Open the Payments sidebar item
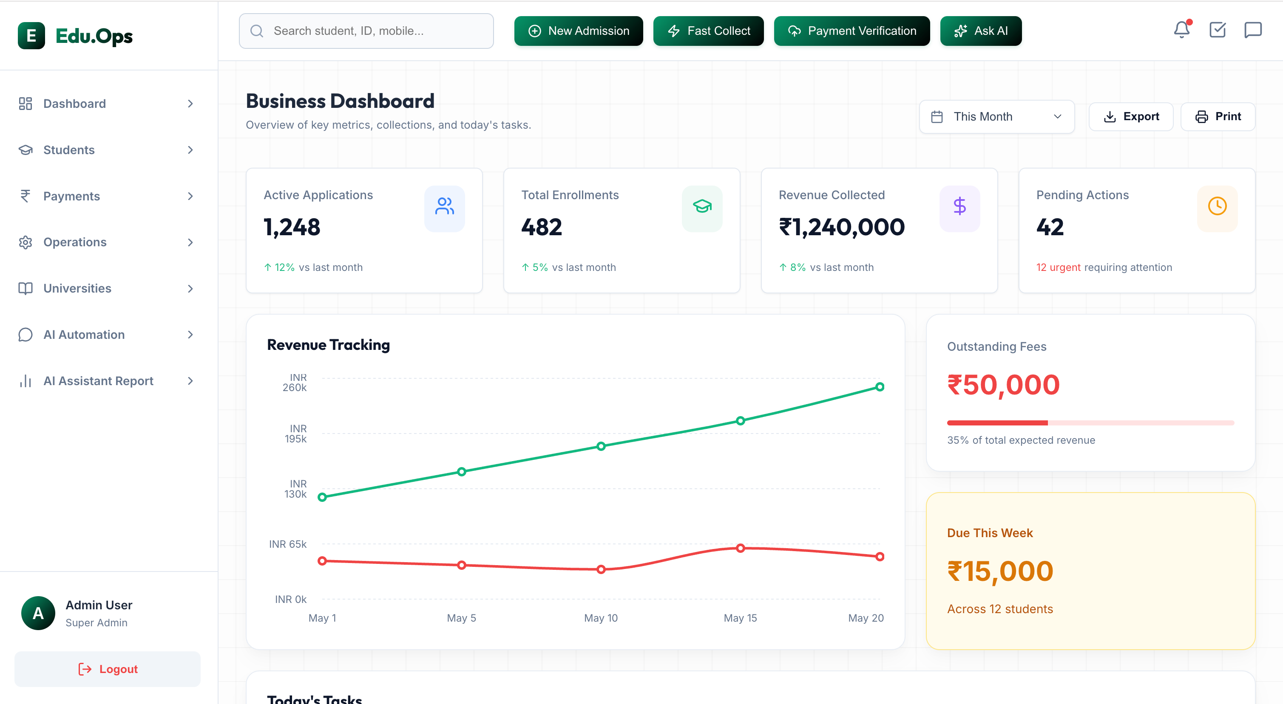1283x704 pixels. point(107,196)
